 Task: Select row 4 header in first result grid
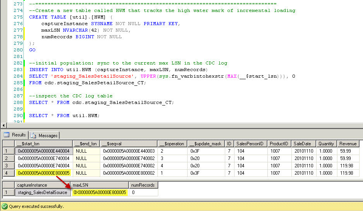click(x=7, y=173)
